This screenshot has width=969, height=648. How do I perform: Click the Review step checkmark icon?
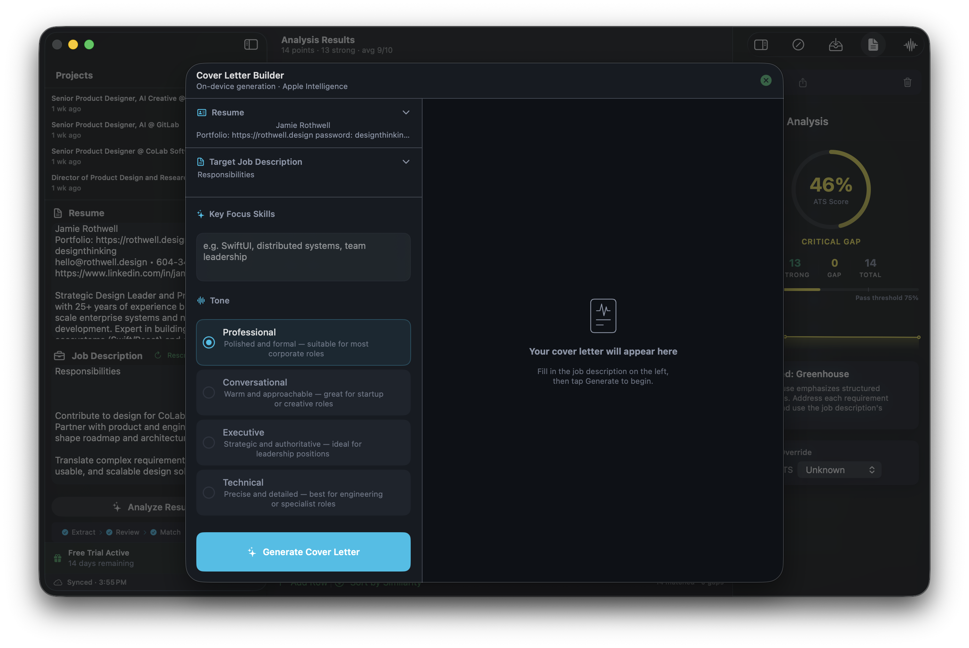(109, 532)
